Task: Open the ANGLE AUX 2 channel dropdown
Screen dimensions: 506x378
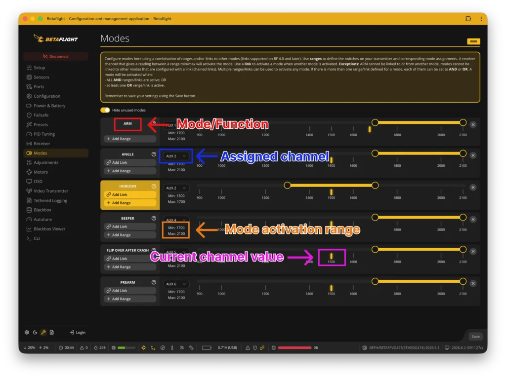Action: coord(176,156)
